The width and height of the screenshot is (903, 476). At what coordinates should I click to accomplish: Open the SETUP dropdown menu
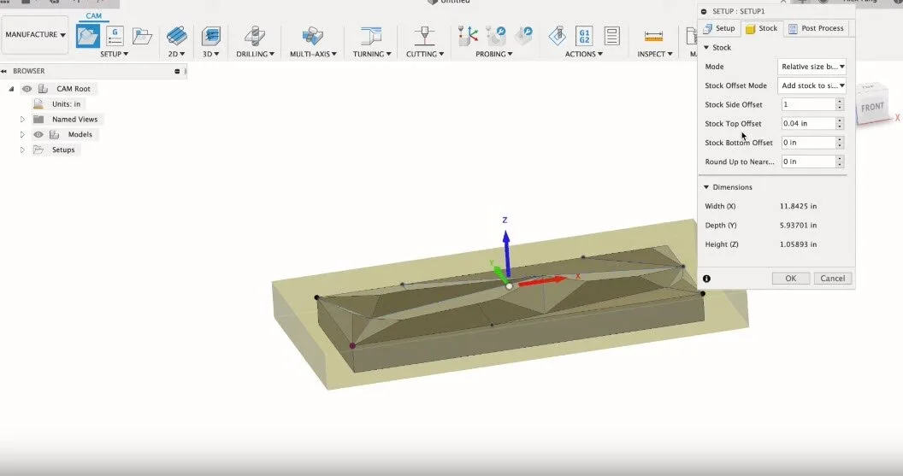coord(114,54)
